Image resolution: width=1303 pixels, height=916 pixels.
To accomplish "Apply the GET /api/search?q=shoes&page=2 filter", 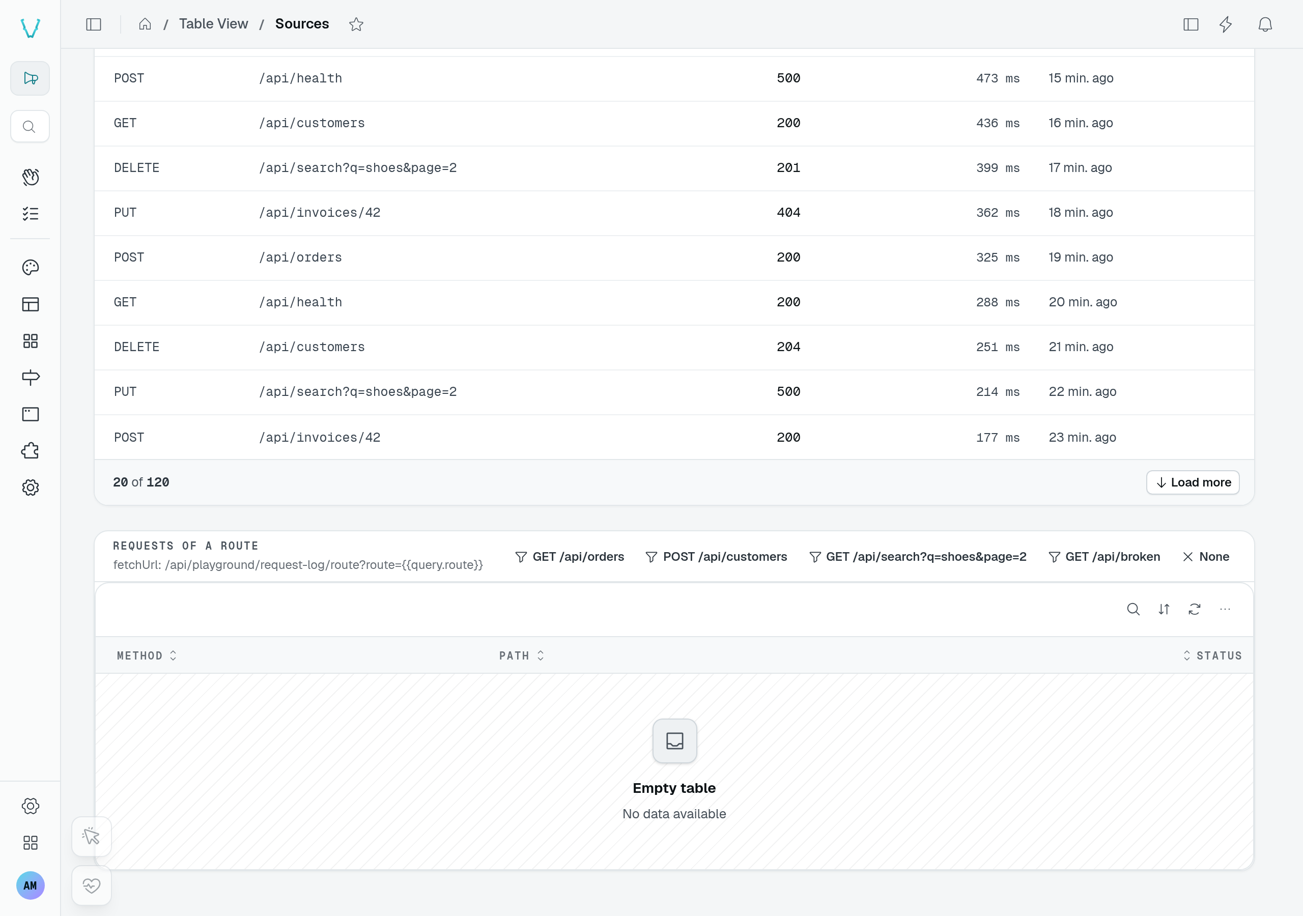I will (x=917, y=557).
